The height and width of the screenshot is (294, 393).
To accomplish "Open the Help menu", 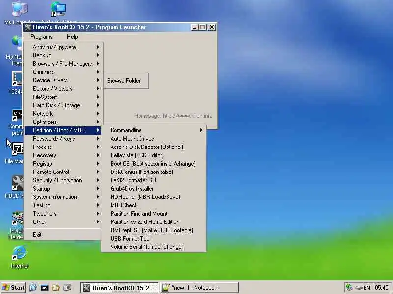I will point(72,37).
